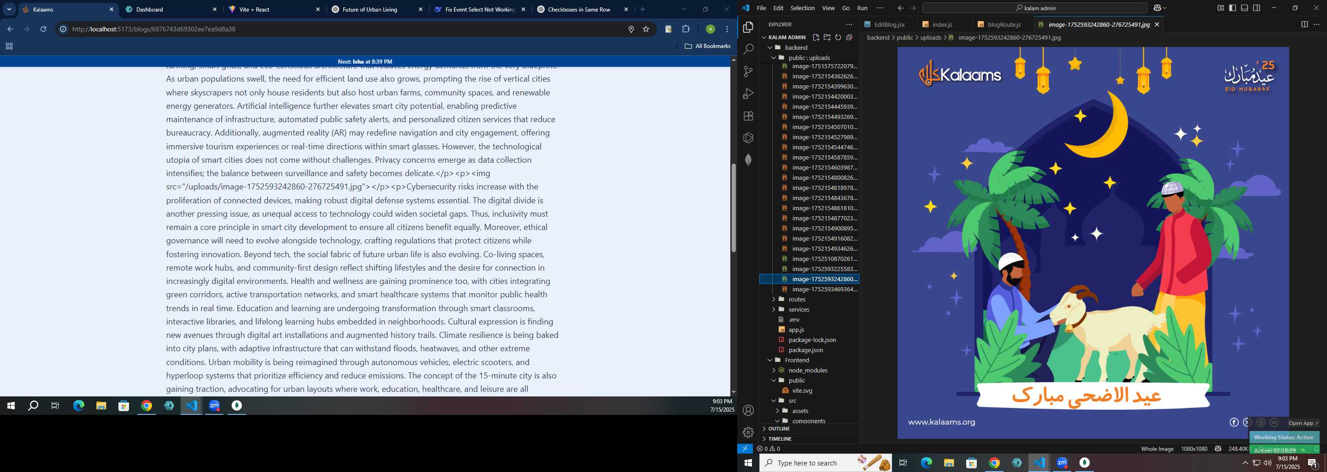Close the image-1752593242860 editor tab
1327x472 pixels.
click(x=1157, y=24)
